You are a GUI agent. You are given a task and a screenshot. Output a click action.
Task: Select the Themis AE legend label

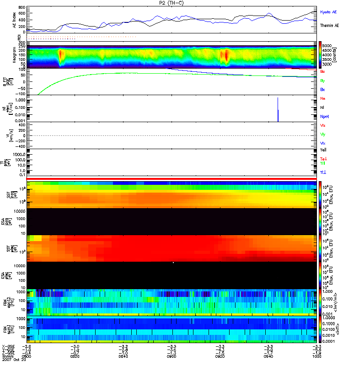point(329,26)
